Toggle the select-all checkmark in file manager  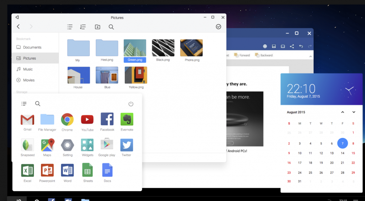tap(219, 27)
